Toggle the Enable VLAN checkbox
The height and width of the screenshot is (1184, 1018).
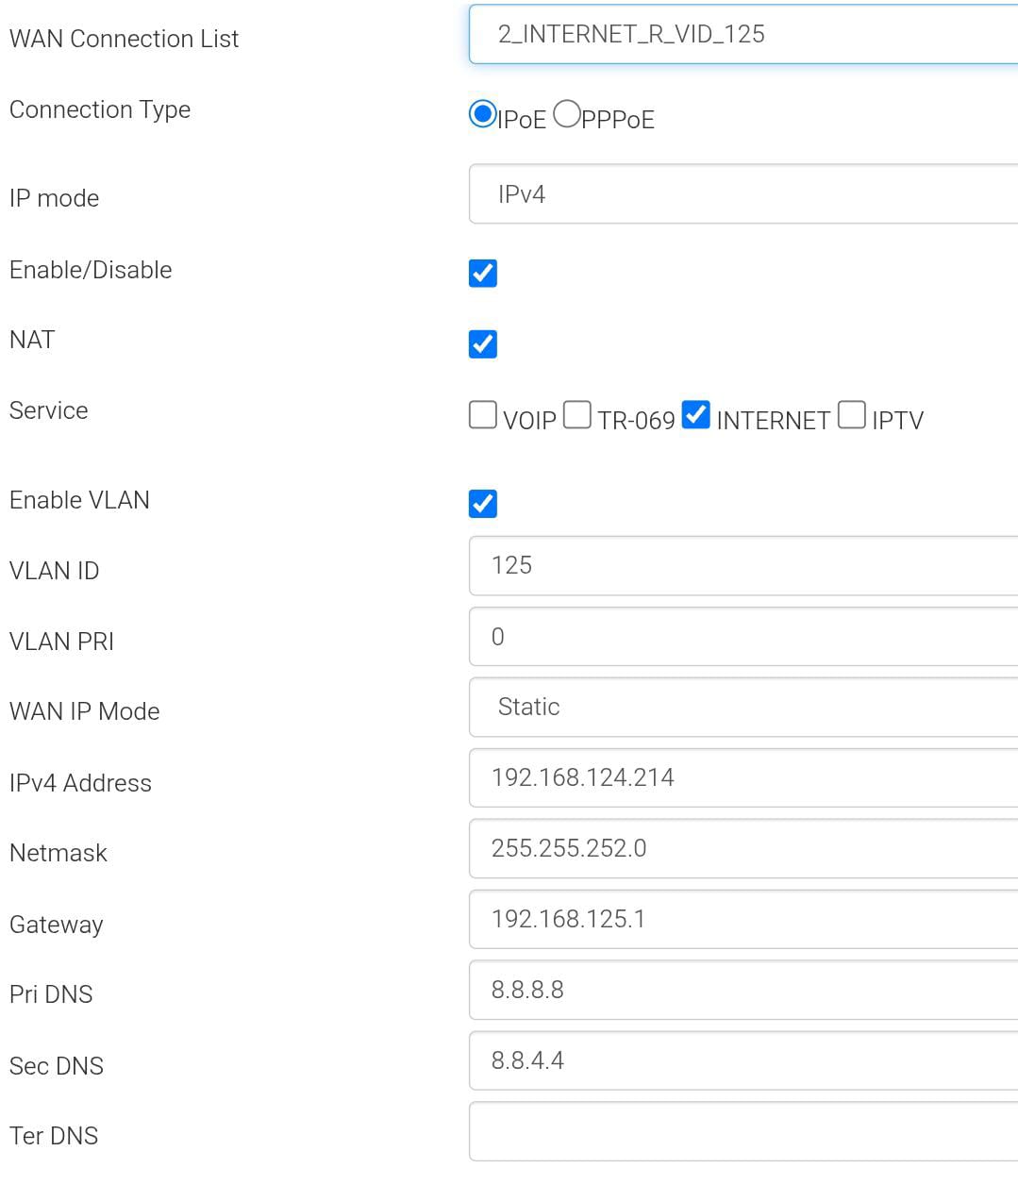(x=483, y=504)
